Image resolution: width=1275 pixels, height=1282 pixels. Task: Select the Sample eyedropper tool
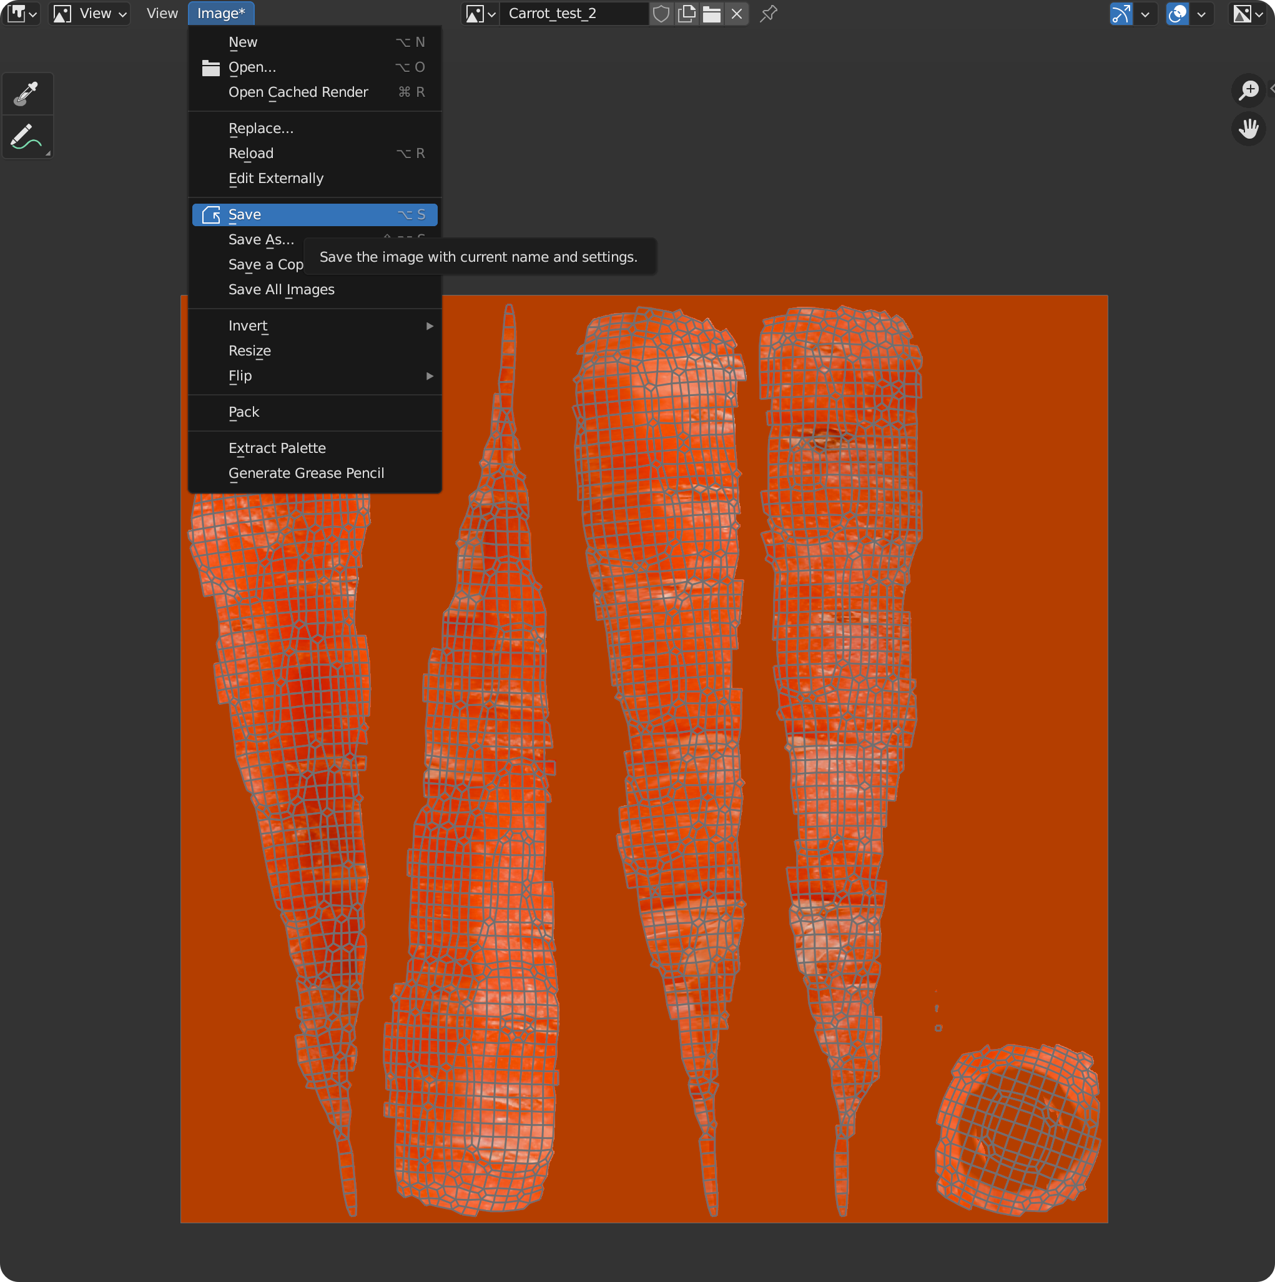tap(26, 94)
